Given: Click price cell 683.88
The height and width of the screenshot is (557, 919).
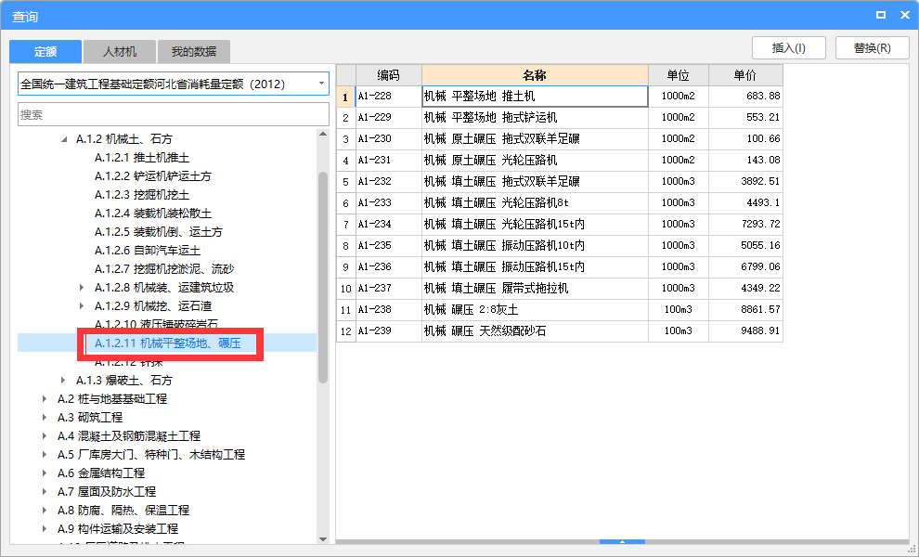Looking at the screenshot, I should (x=745, y=97).
